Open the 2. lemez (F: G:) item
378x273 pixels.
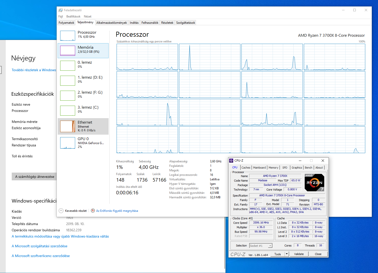click(x=83, y=96)
